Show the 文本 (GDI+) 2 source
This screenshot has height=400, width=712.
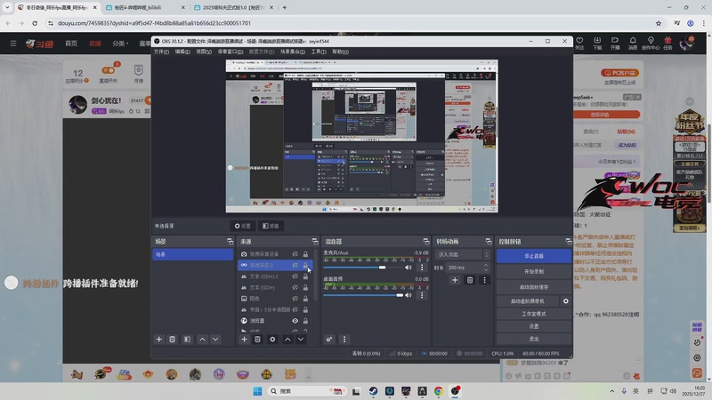(x=295, y=276)
